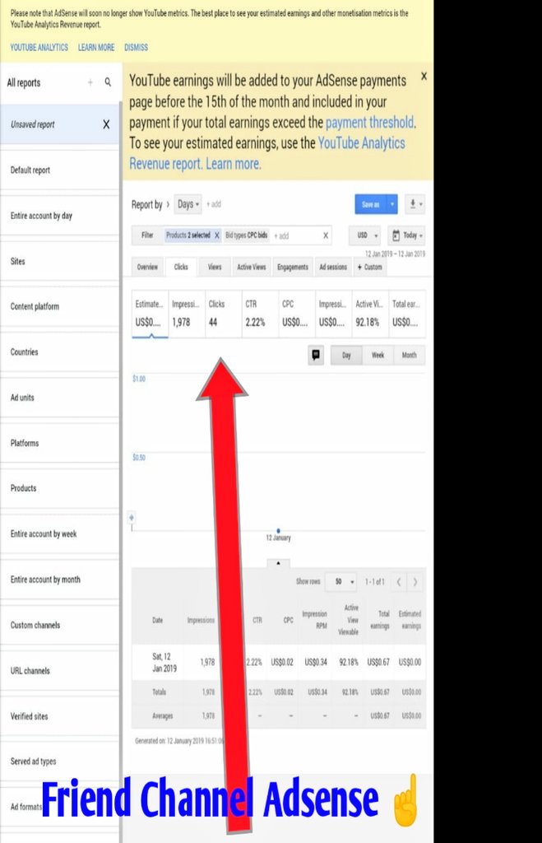This screenshot has width=542, height=843.
Task: Open the Custom channels report
Action: coord(59,626)
